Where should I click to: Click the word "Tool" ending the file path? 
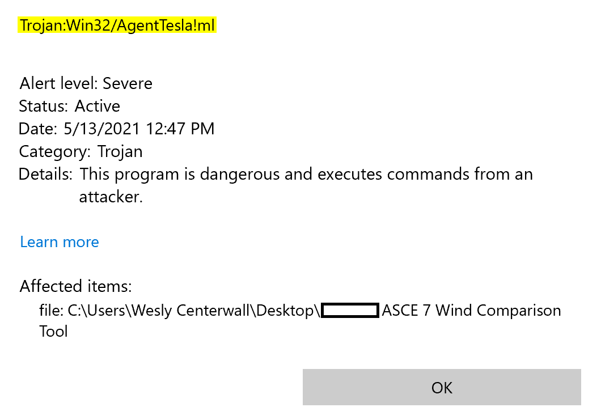click(53, 331)
